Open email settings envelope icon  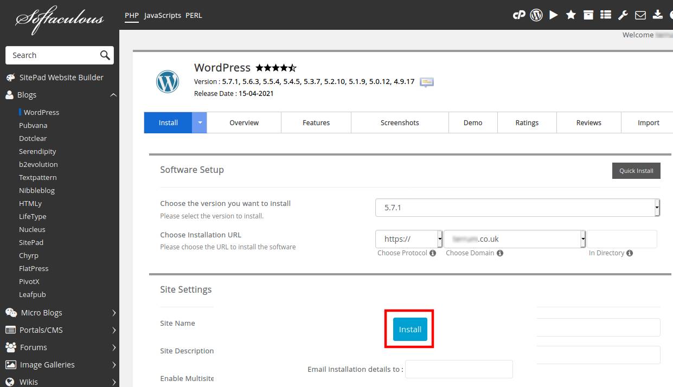[640, 15]
